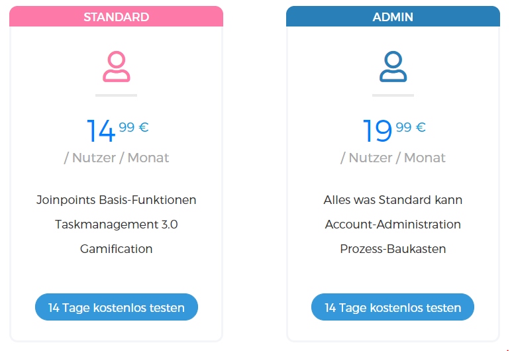Select the blue ADMIN header

[393, 17]
